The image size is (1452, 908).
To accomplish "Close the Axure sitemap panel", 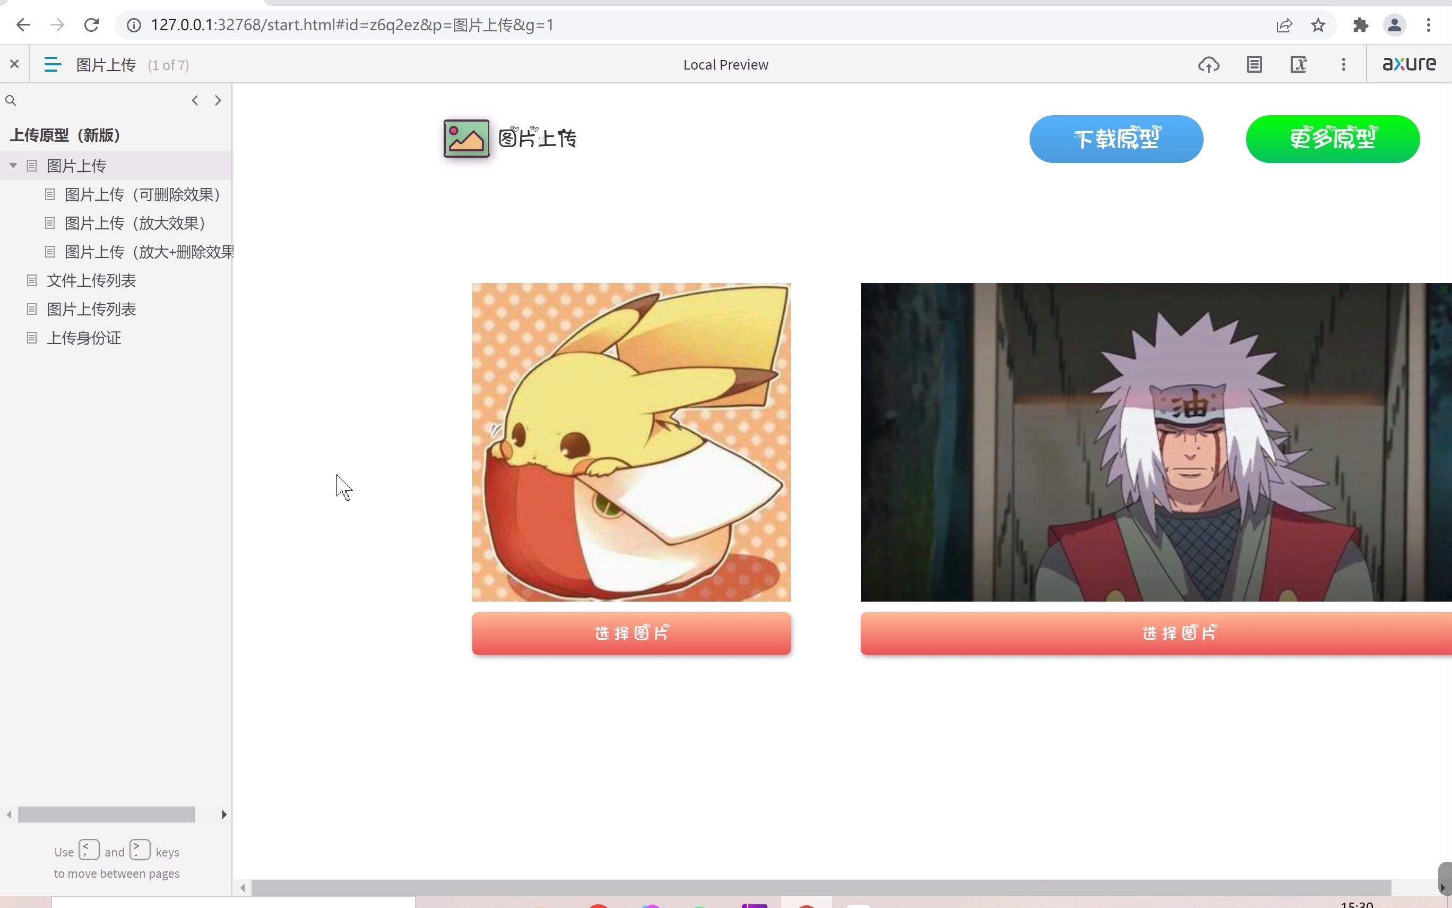I will [x=14, y=64].
